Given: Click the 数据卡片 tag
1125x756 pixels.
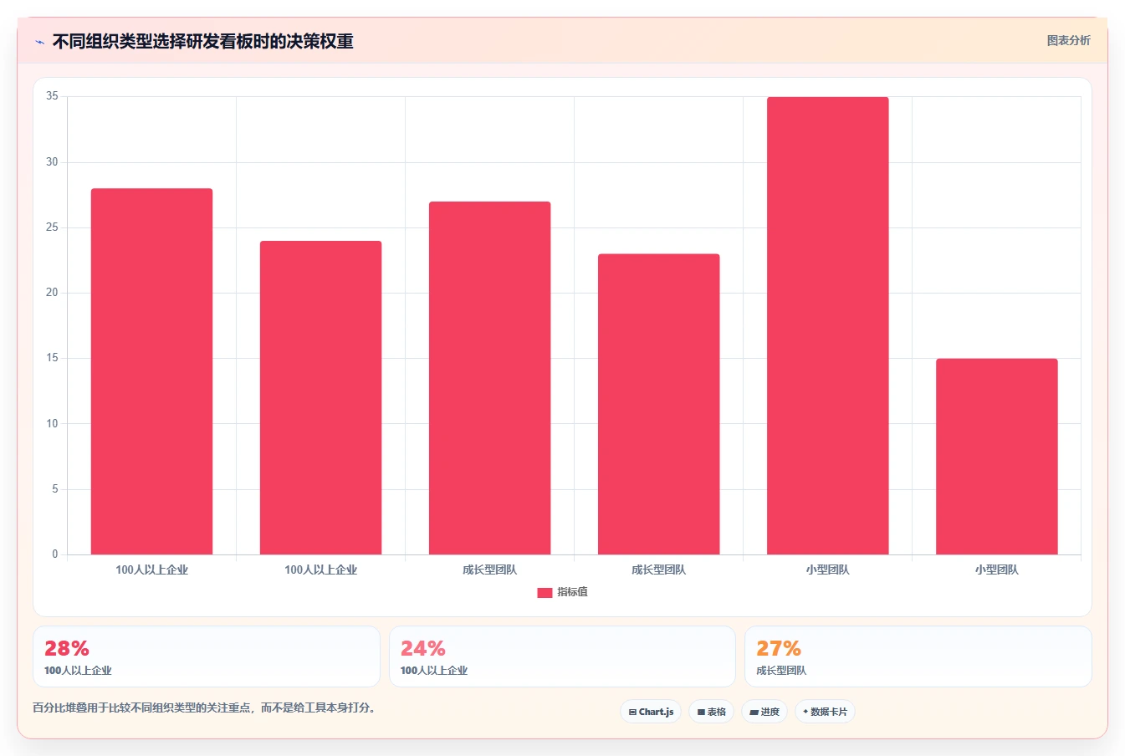Looking at the screenshot, I should click(x=825, y=712).
